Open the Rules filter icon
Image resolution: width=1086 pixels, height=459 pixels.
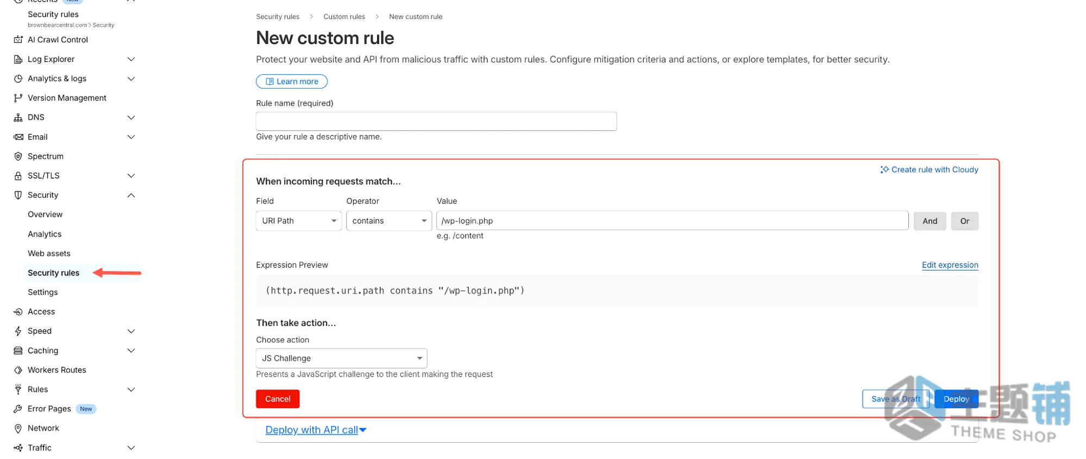tap(18, 389)
